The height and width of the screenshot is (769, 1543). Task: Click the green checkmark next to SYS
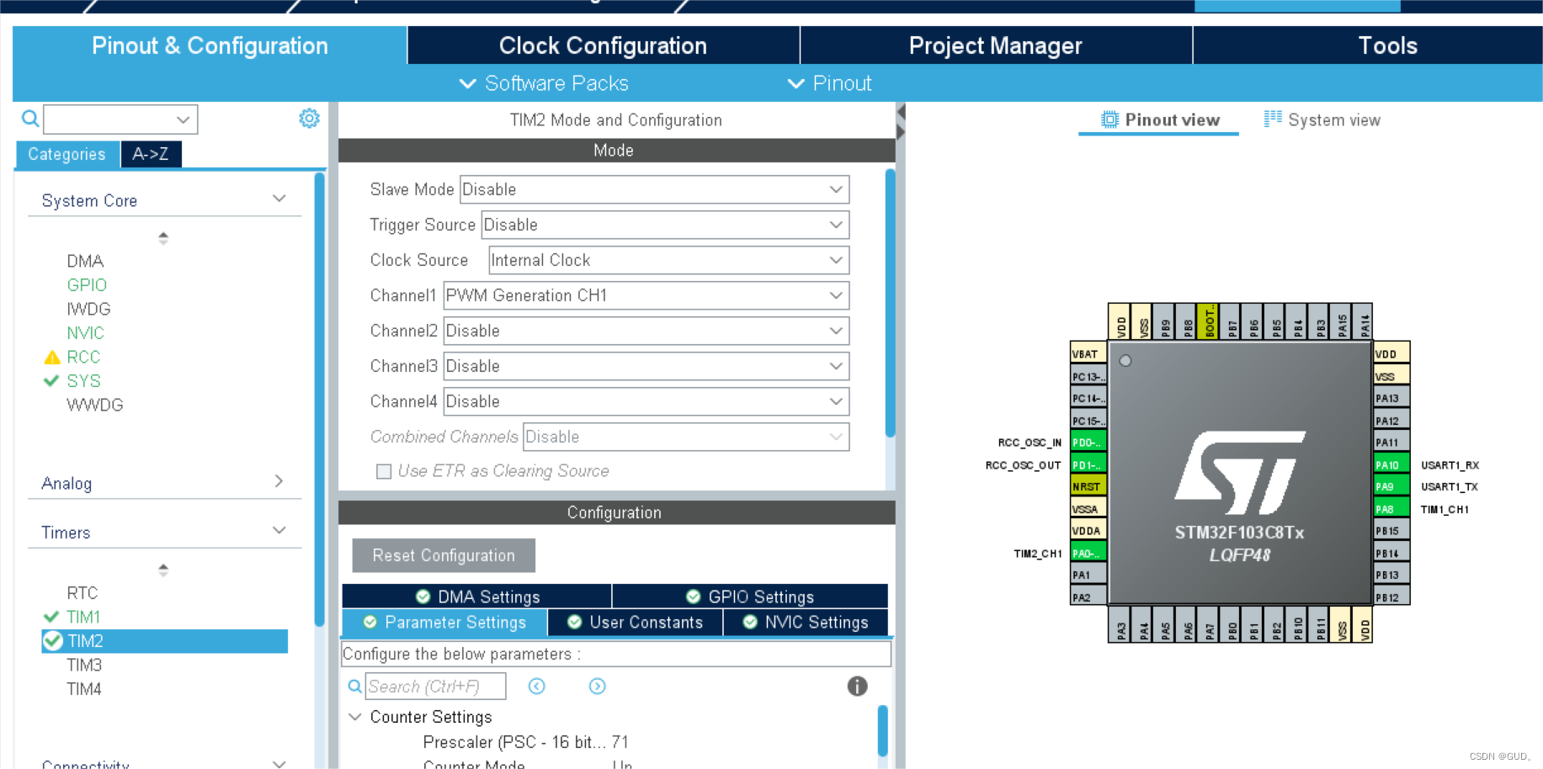[51, 381]
